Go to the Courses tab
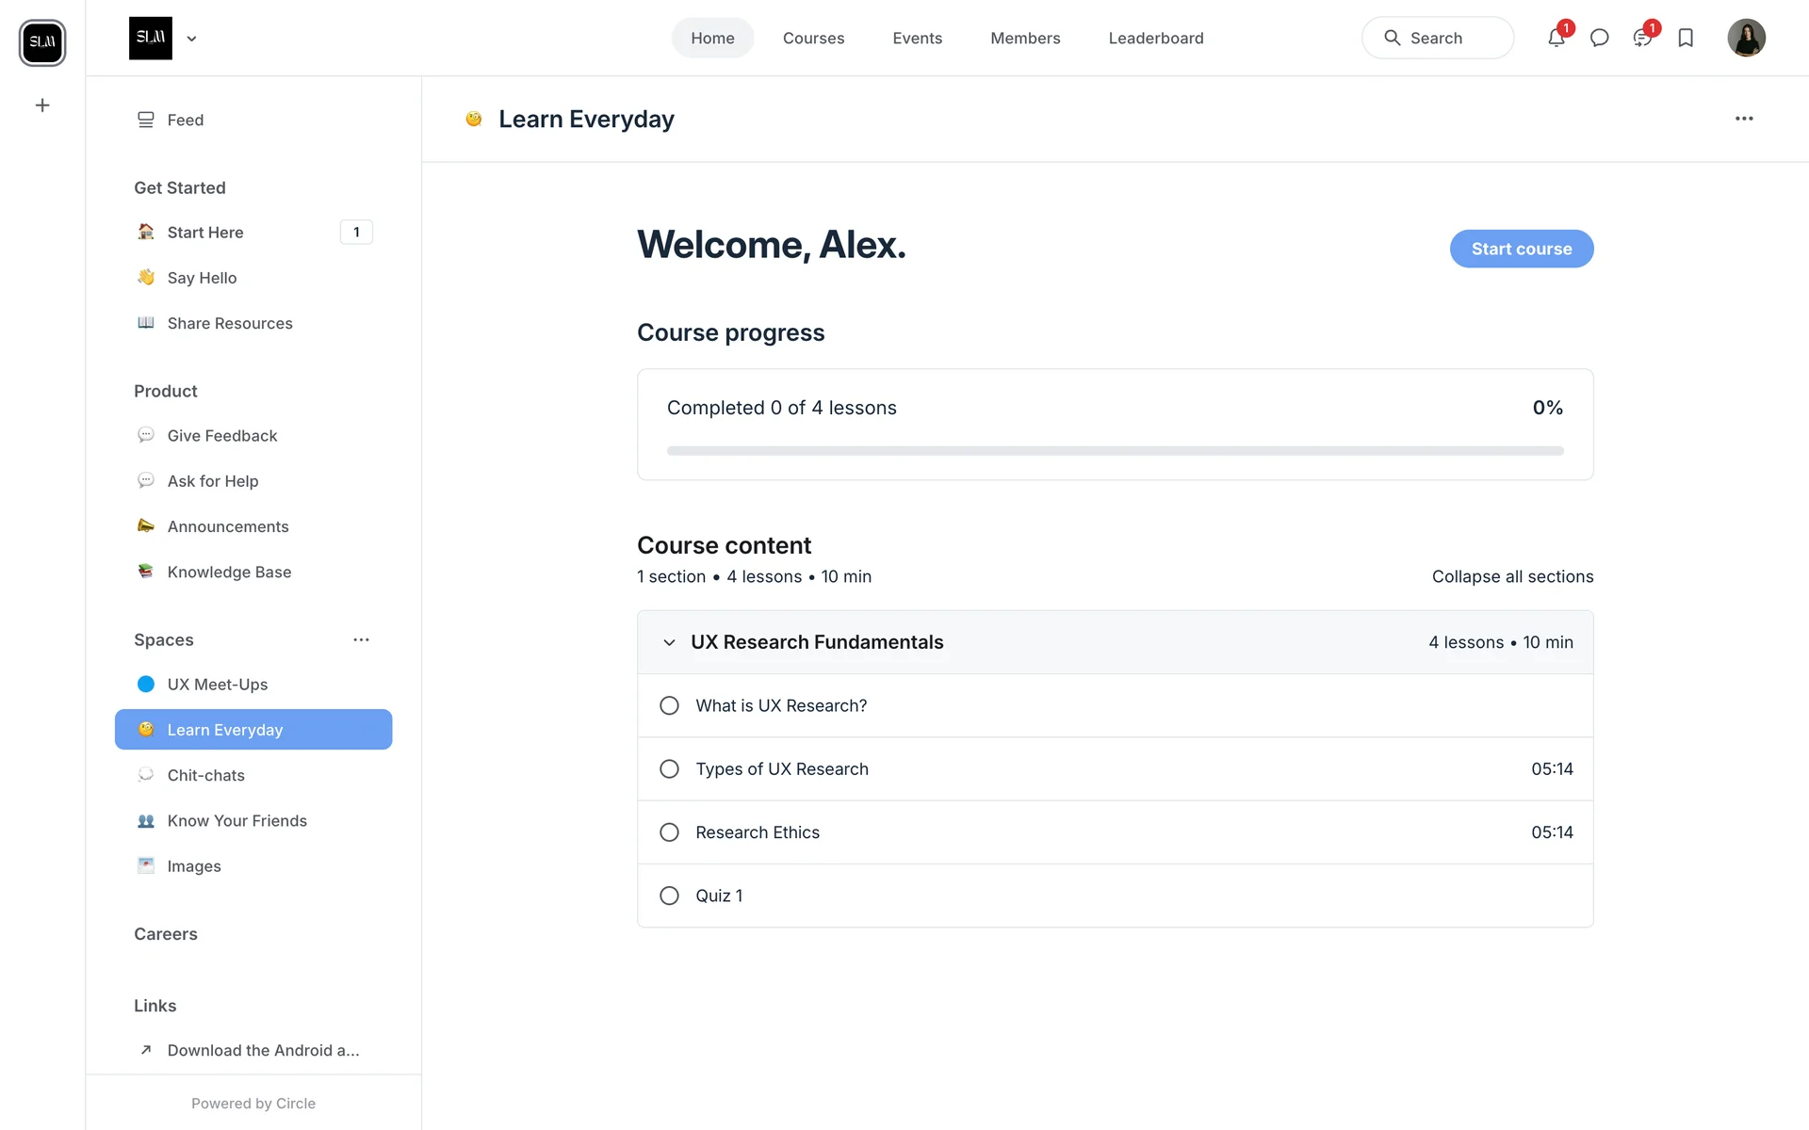The image size is (1809, 1130). pos(813,39)
